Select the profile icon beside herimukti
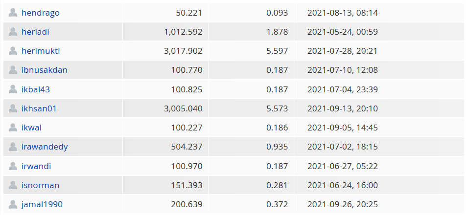 [13, 51]
